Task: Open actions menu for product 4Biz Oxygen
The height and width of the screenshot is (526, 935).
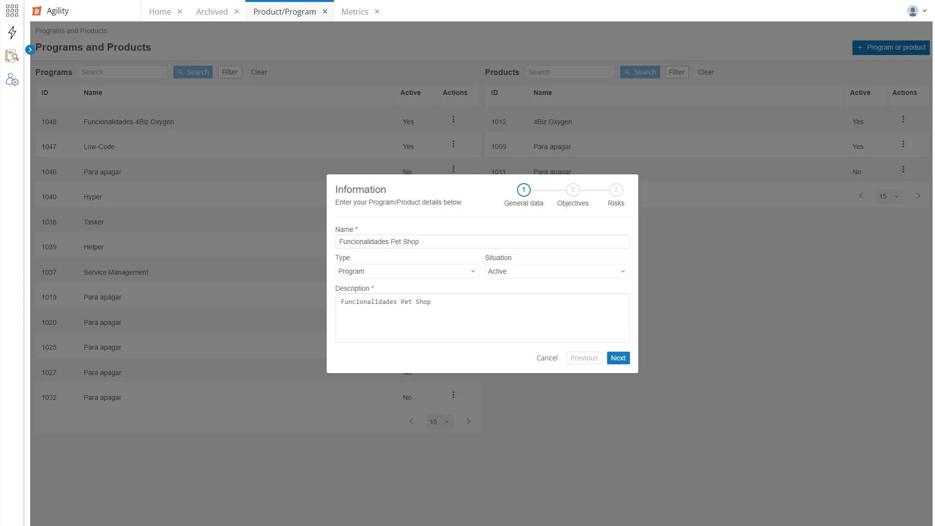Action: click(x=903, y=119)
